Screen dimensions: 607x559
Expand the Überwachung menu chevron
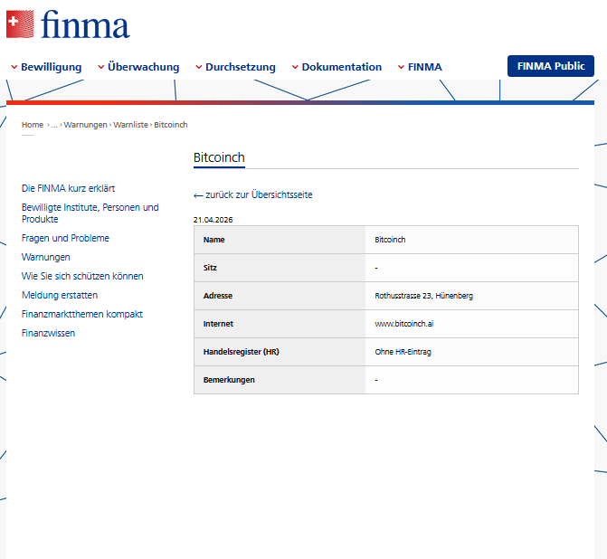coord(101,67)
